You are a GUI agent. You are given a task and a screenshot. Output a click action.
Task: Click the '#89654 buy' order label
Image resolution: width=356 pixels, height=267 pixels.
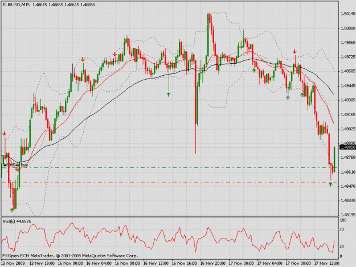16,165
